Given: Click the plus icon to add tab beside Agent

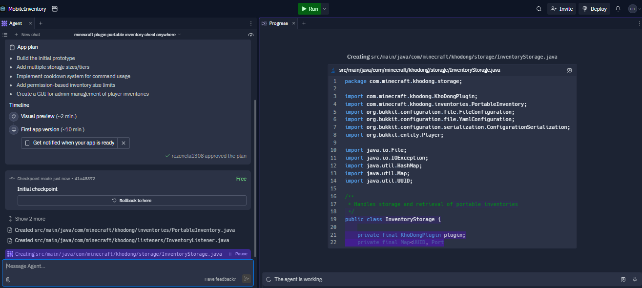Looking at the screenshot, I should [x=41, y=23].
